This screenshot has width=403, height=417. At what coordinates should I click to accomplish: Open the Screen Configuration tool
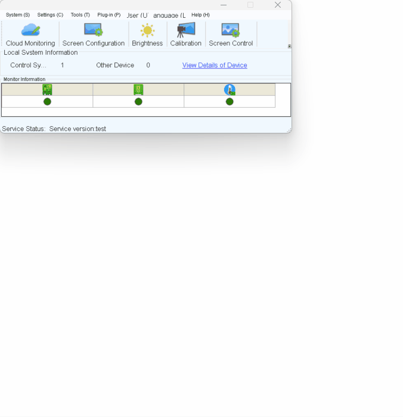(x=94, y=35)
